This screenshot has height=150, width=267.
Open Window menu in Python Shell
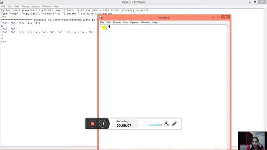pos(47,7)
